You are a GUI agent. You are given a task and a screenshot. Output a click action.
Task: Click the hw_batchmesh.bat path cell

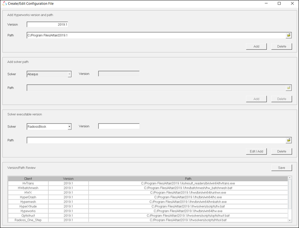coord(188,188)
